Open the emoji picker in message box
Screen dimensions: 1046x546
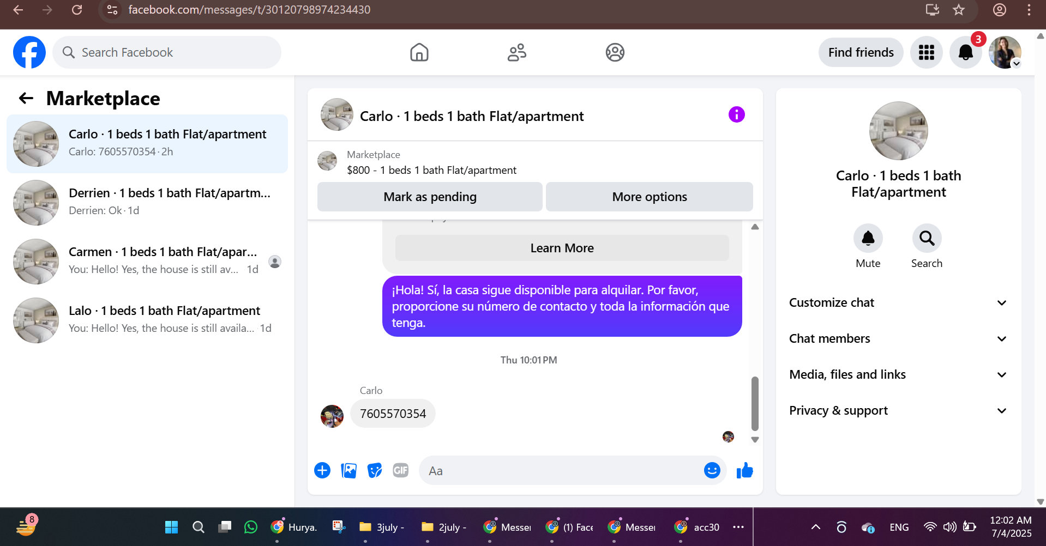tap(712, 470)
